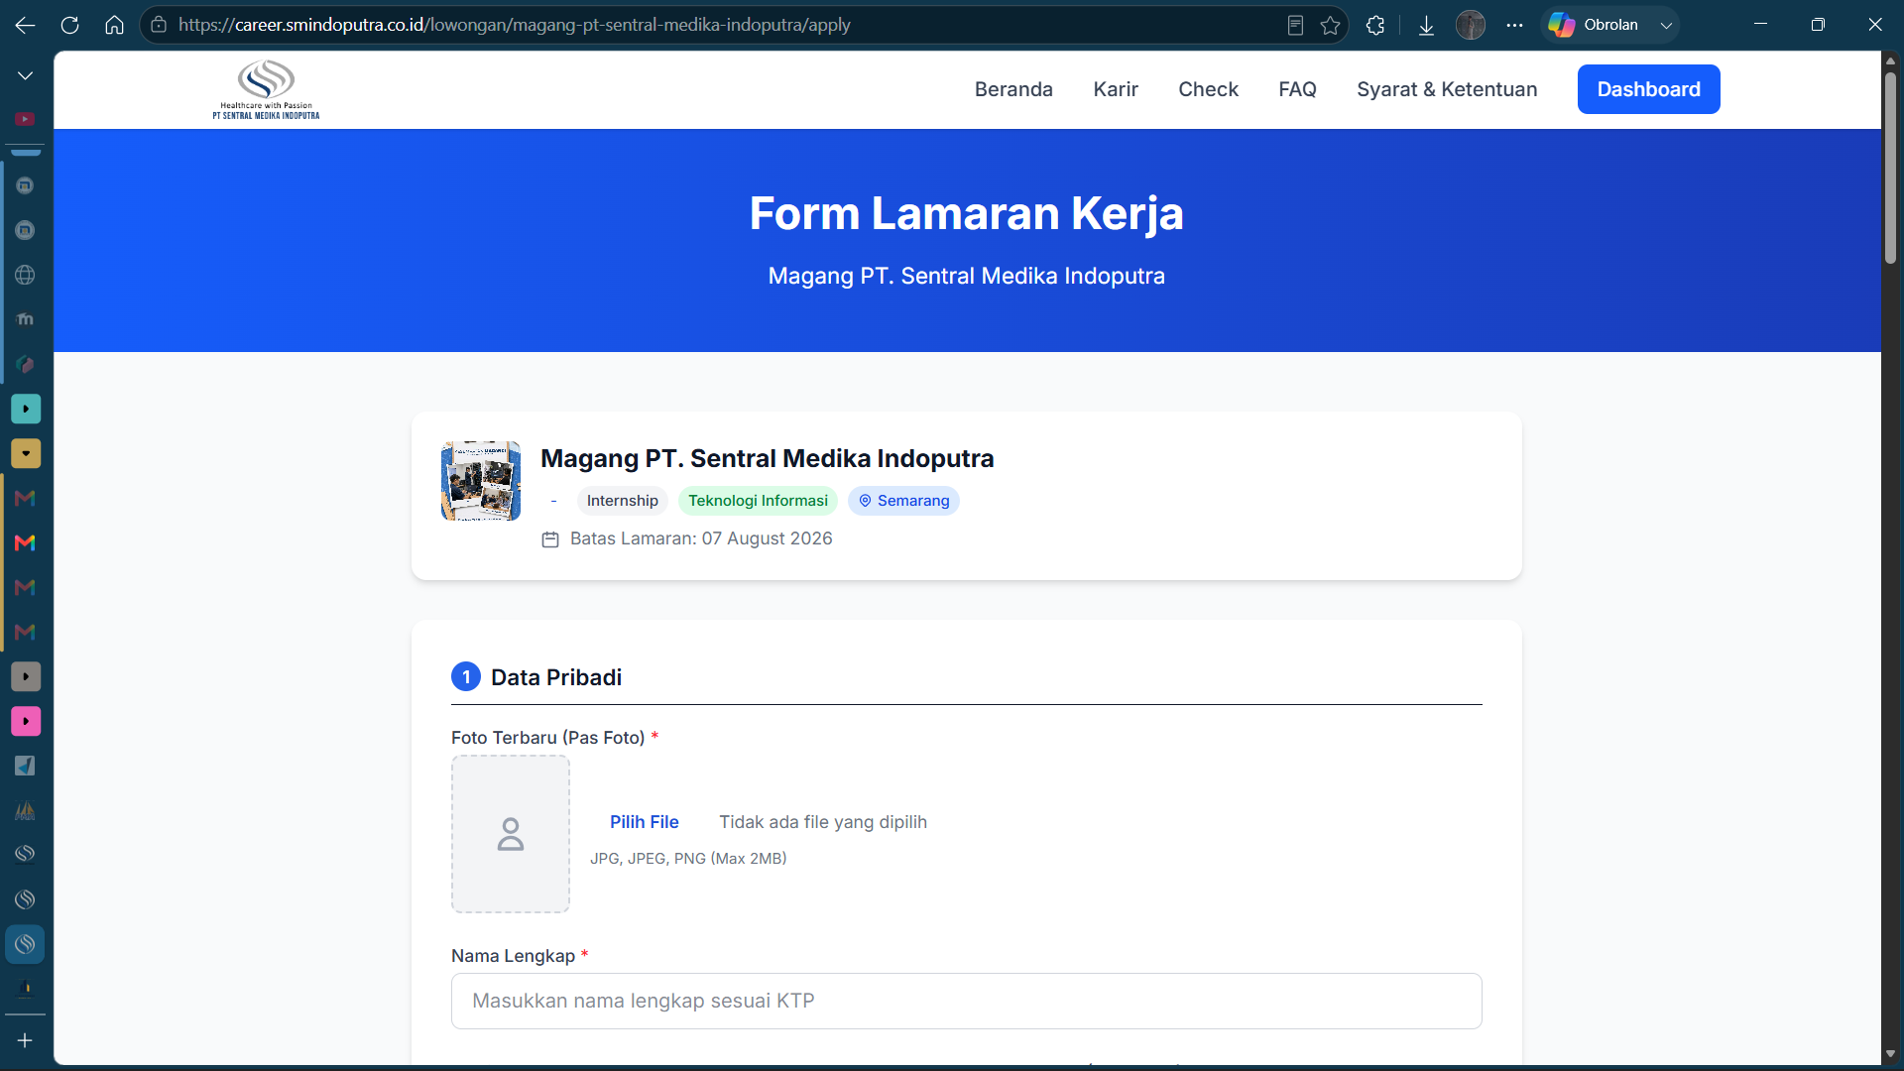Open the browser home icon
This screenshot has height=1071, width=1904.
point(114,25)
